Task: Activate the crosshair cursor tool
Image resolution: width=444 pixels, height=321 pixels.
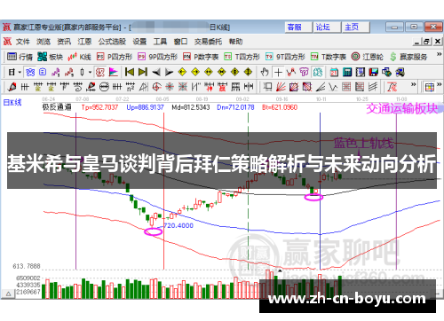Action: point(278,72)
